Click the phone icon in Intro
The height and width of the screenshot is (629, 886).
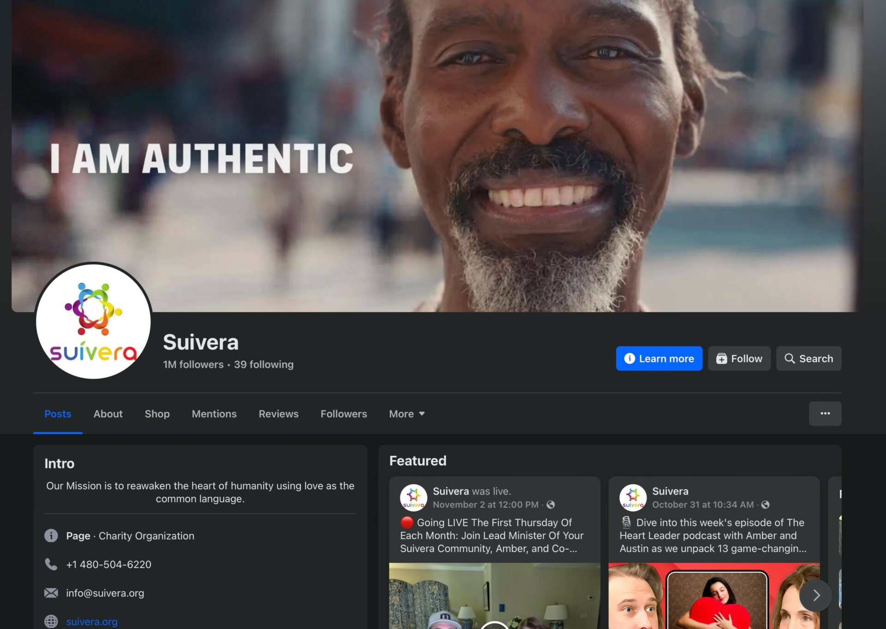51,564
